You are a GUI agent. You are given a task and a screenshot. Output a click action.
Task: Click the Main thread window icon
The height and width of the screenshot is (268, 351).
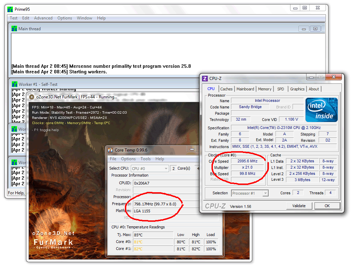(14, 29)
